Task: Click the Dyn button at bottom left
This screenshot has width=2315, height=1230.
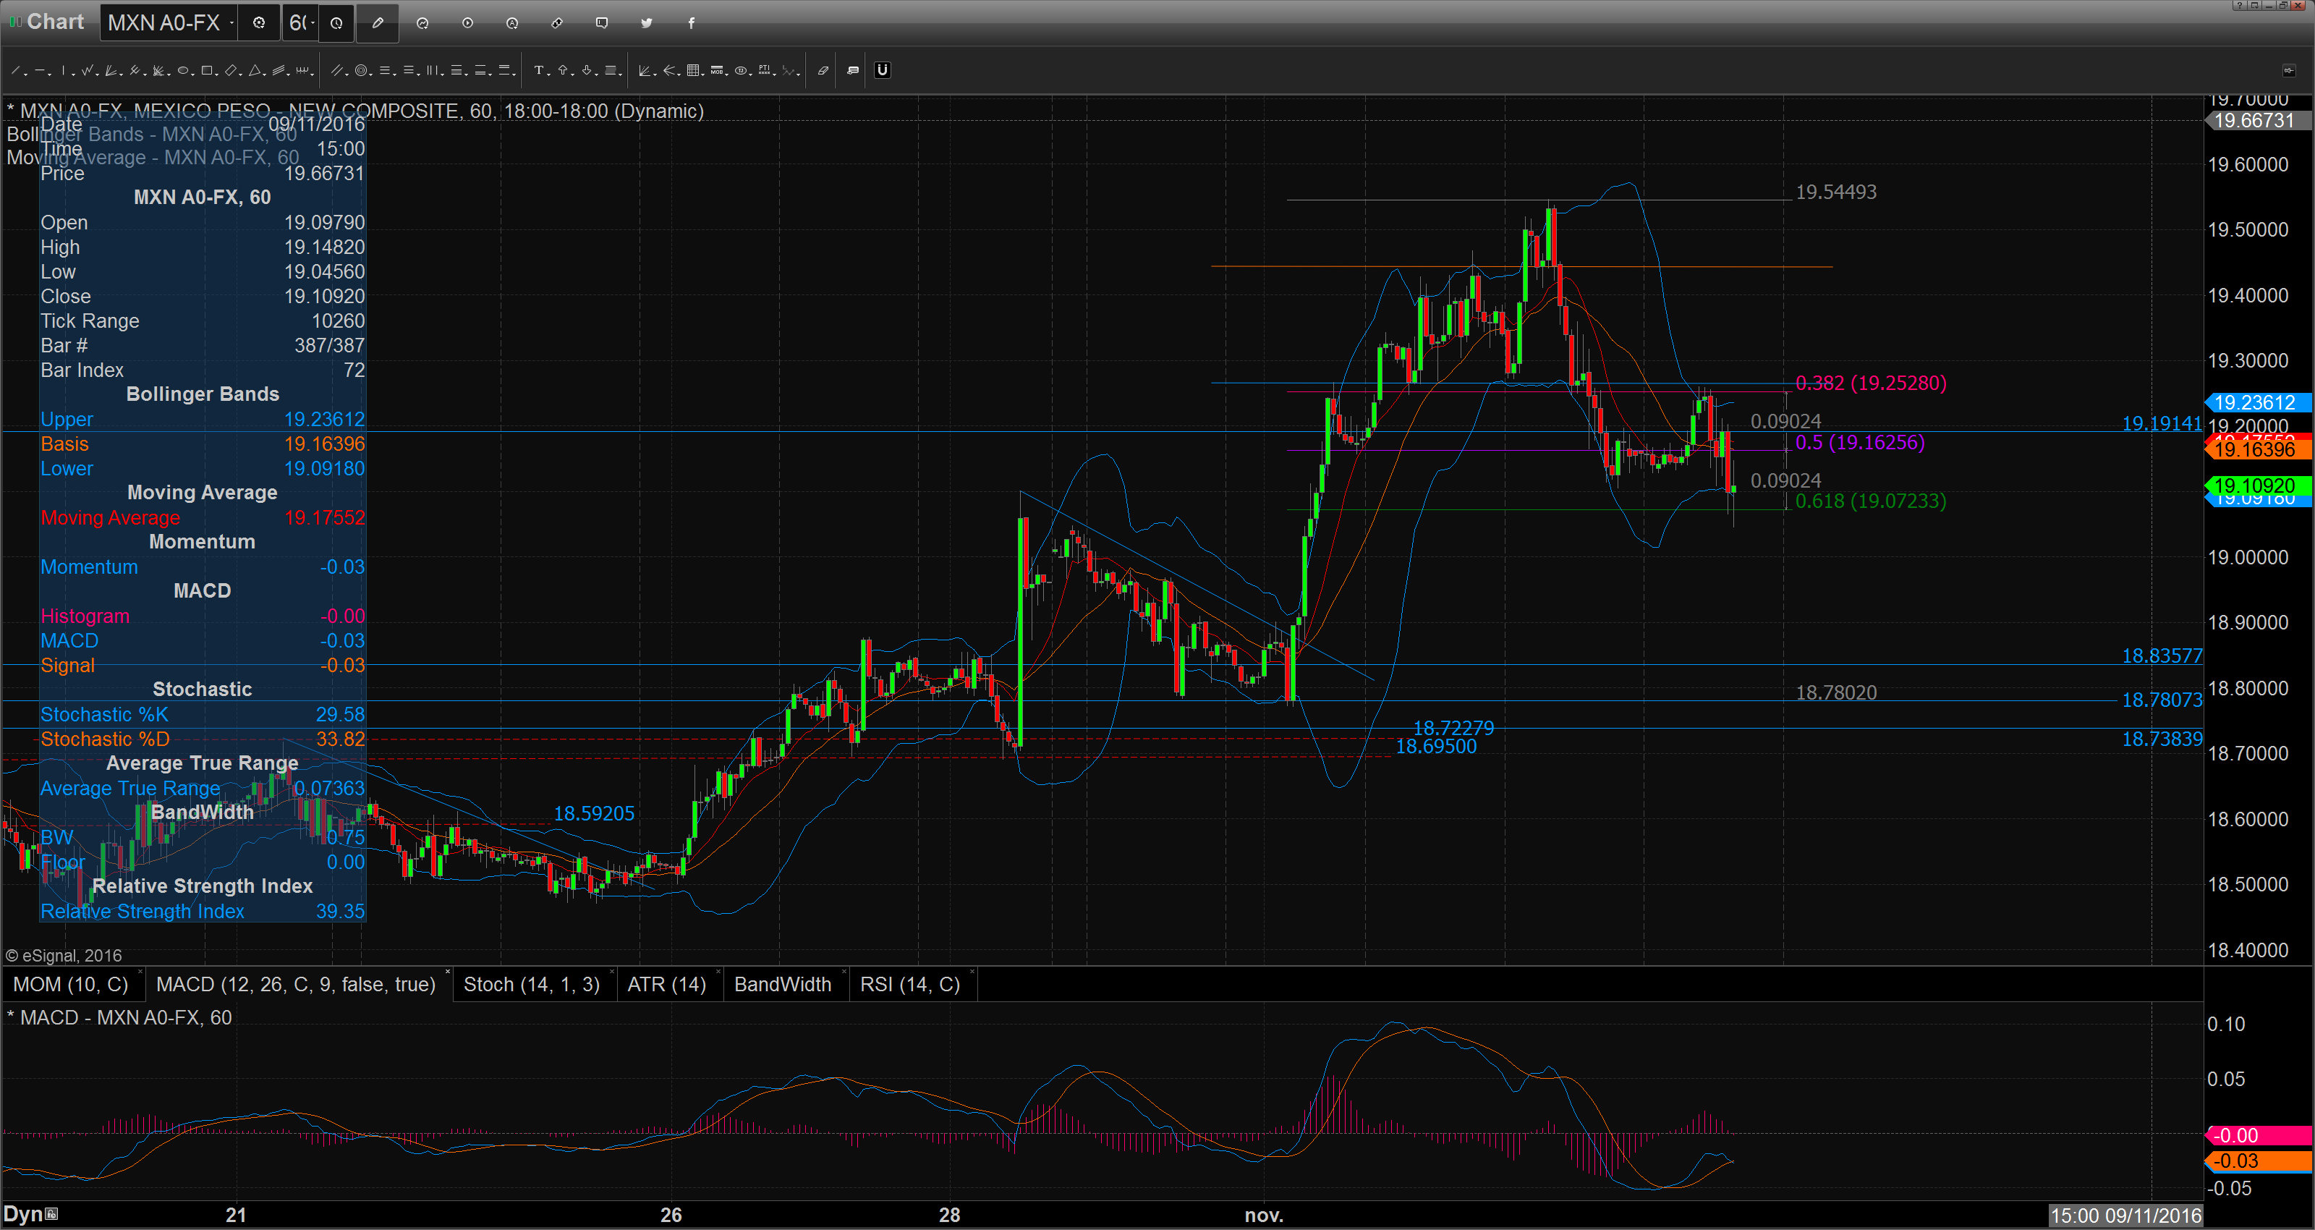Action: 22,1215
